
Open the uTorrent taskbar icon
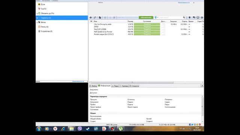[121, 129]
